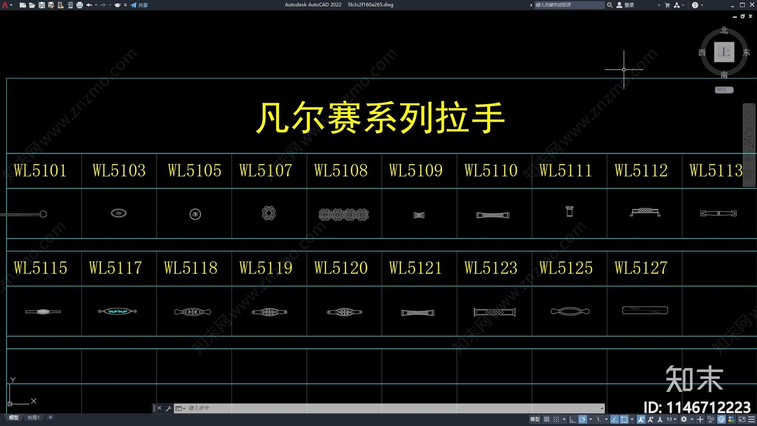Toggle 2D object snap square icon

pos(624,419)
